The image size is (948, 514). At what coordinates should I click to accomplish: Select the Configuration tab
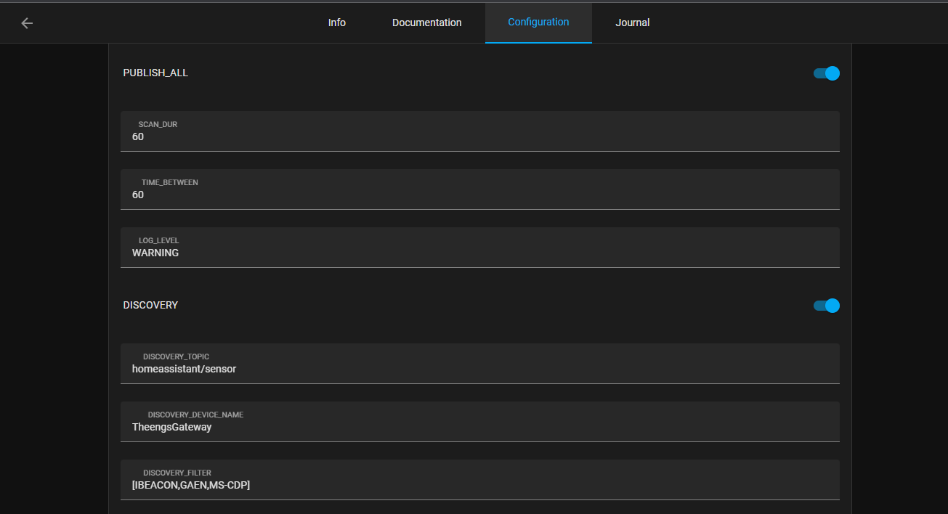(x=538, y=23)
